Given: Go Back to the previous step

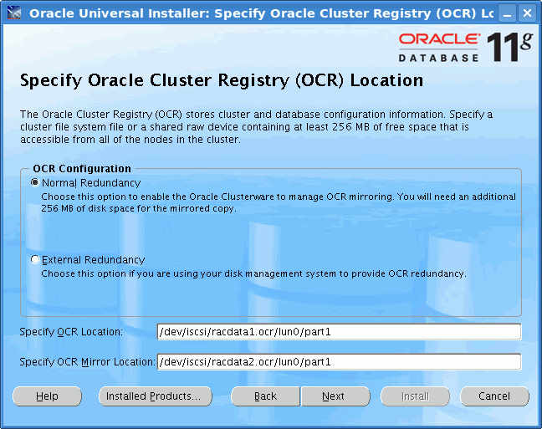Looking at the screenshot, I should point(265,396).
